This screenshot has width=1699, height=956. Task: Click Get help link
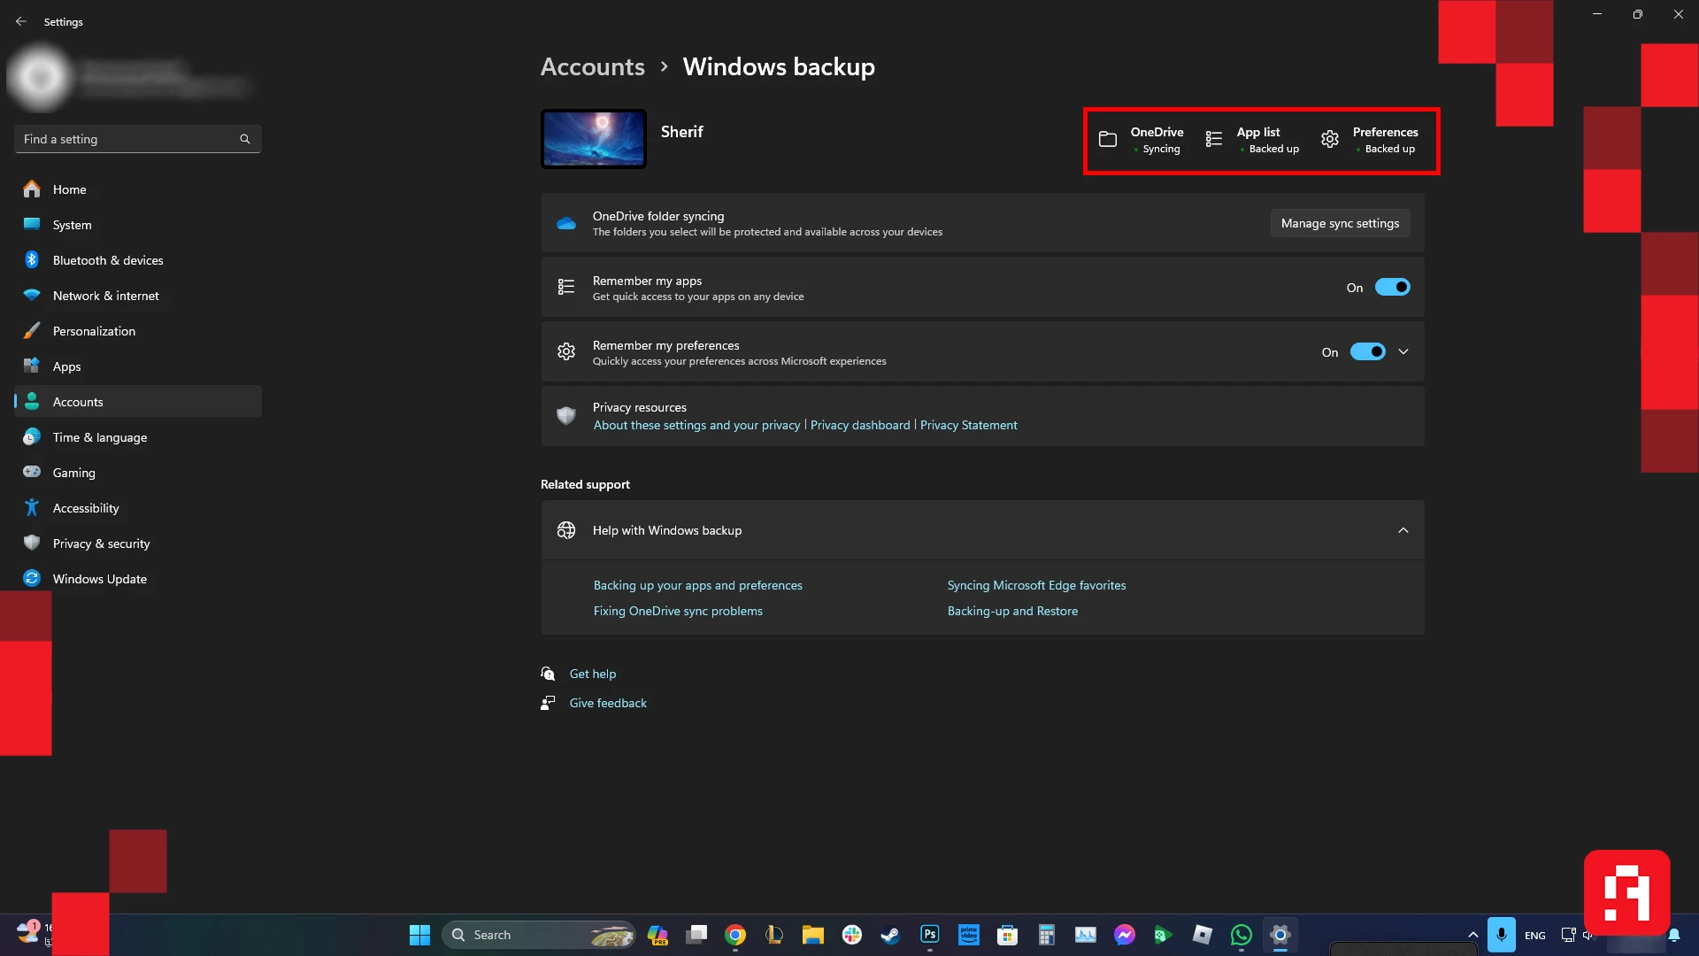pos(593,674)
